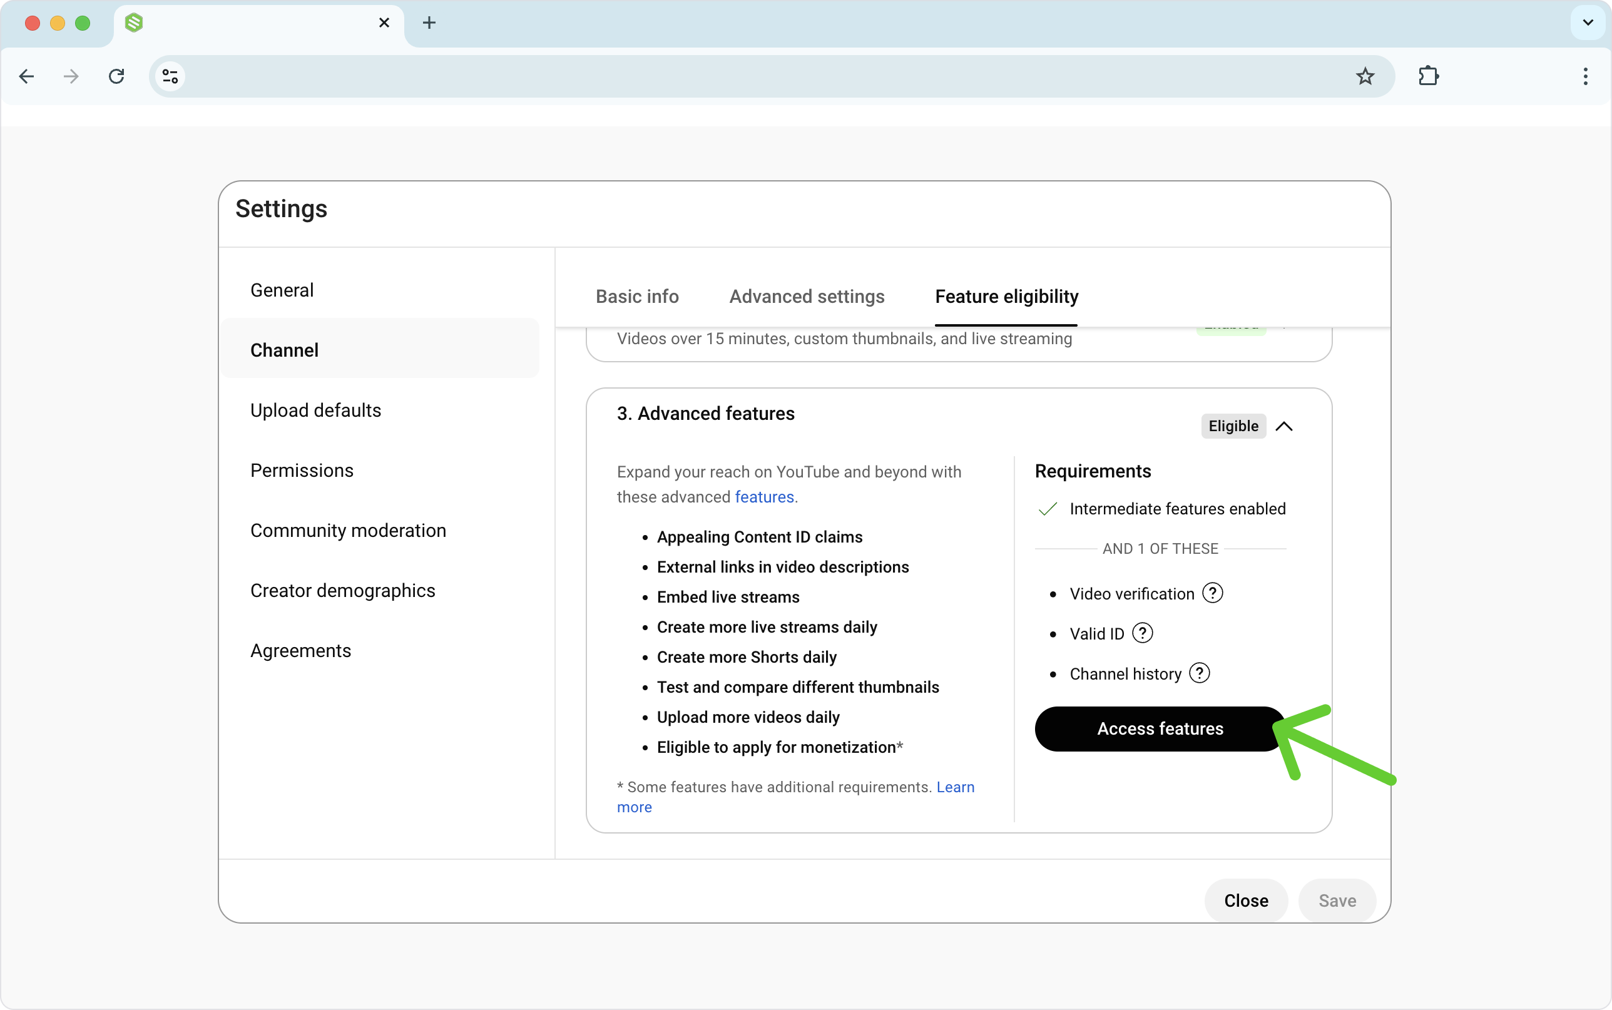Click the Channel history help icon
The width and height of the screenshot is (1612, 1010).
pyautogui.click(x=1200, y=673)
